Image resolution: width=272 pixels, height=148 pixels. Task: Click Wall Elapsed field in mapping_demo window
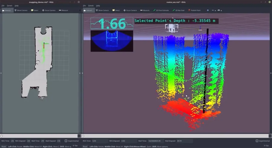(59, 141)
